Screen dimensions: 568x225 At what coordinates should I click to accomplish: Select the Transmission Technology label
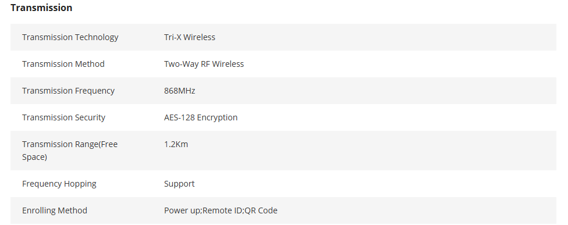tap(70, 37)
